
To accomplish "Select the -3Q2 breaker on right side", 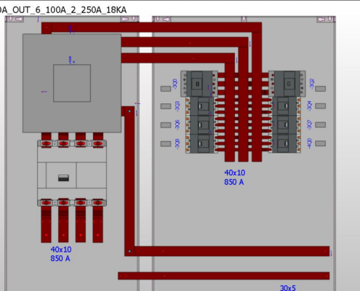I will (287, 84).
